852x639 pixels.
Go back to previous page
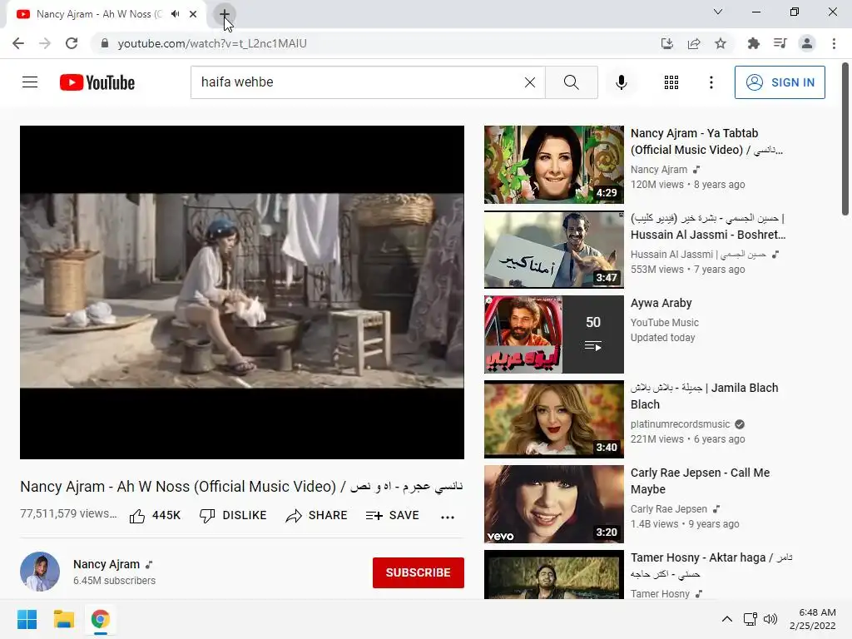(x=18, y=43)
